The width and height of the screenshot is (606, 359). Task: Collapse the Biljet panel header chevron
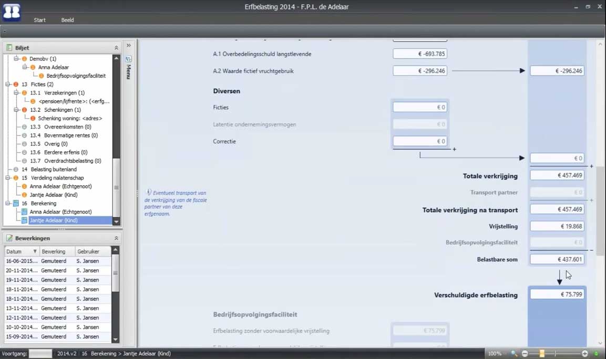pyautogui.click(x=116, y=48)
